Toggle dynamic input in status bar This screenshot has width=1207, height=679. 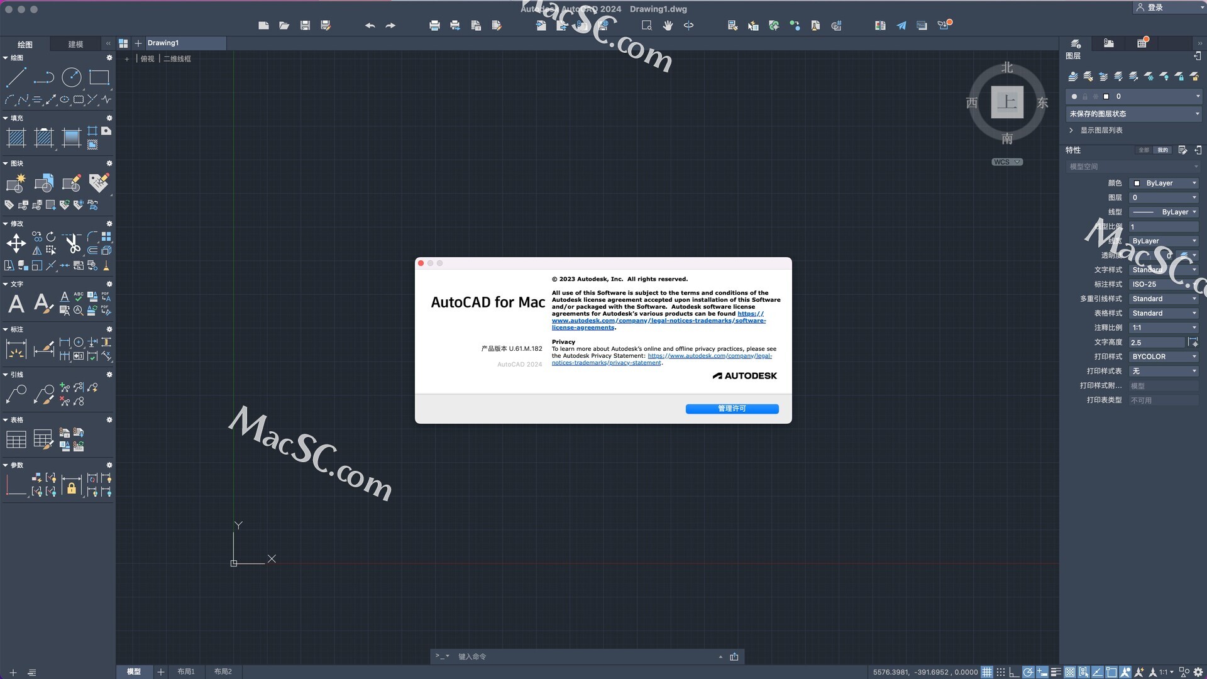[1042, 672]
